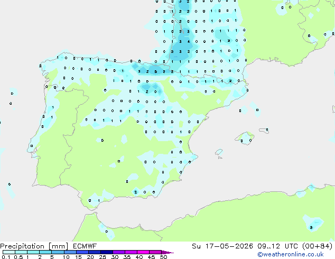Click the '5' precipitation value in northern Spain
This screenshot has height=259, width=335.
coord(156,72)
